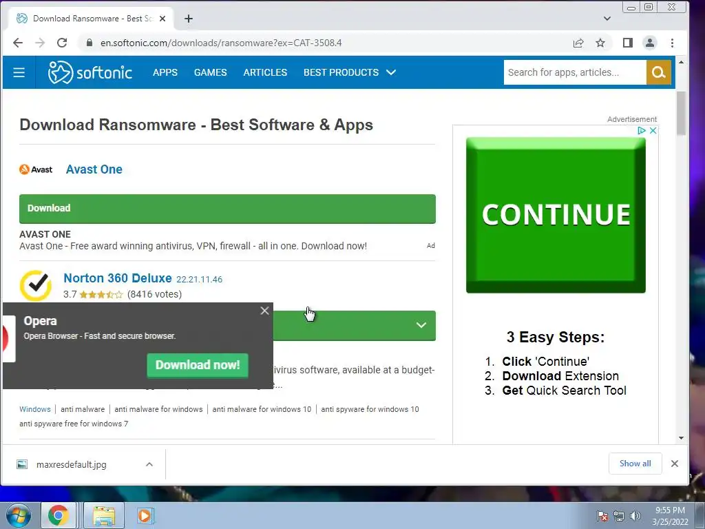Open the Softonic hamburger menu
This screenshot has width=705, height=529.
tap(19, 72)
